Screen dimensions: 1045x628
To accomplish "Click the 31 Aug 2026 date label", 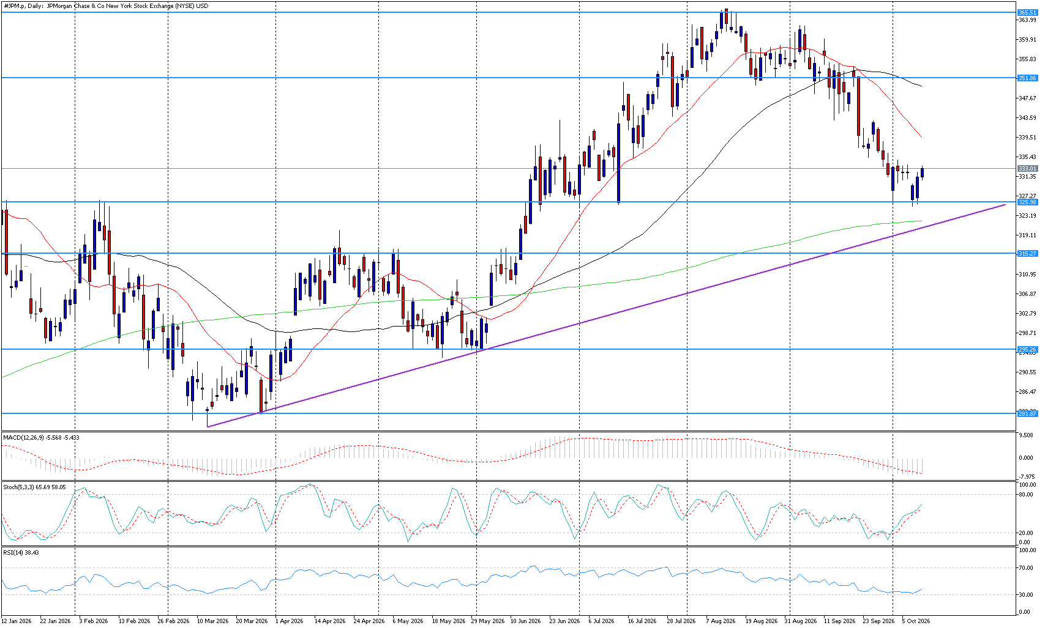I will 801,621.
